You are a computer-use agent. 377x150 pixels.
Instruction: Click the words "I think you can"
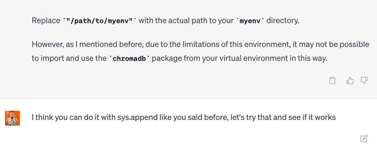52,118
